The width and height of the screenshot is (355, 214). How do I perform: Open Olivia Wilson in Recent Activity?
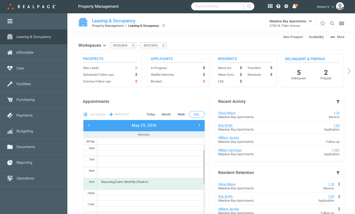227,113
